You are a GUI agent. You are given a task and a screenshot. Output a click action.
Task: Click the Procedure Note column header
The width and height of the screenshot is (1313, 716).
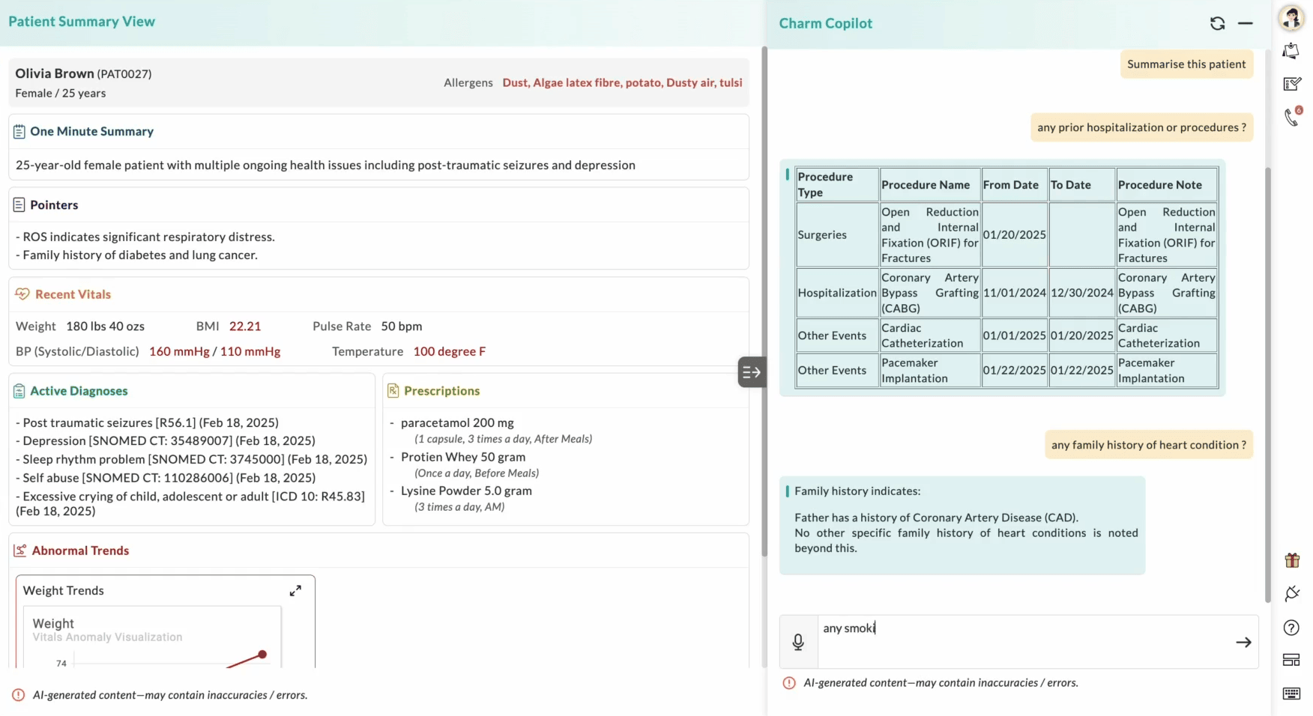(x=1166, y=185)
